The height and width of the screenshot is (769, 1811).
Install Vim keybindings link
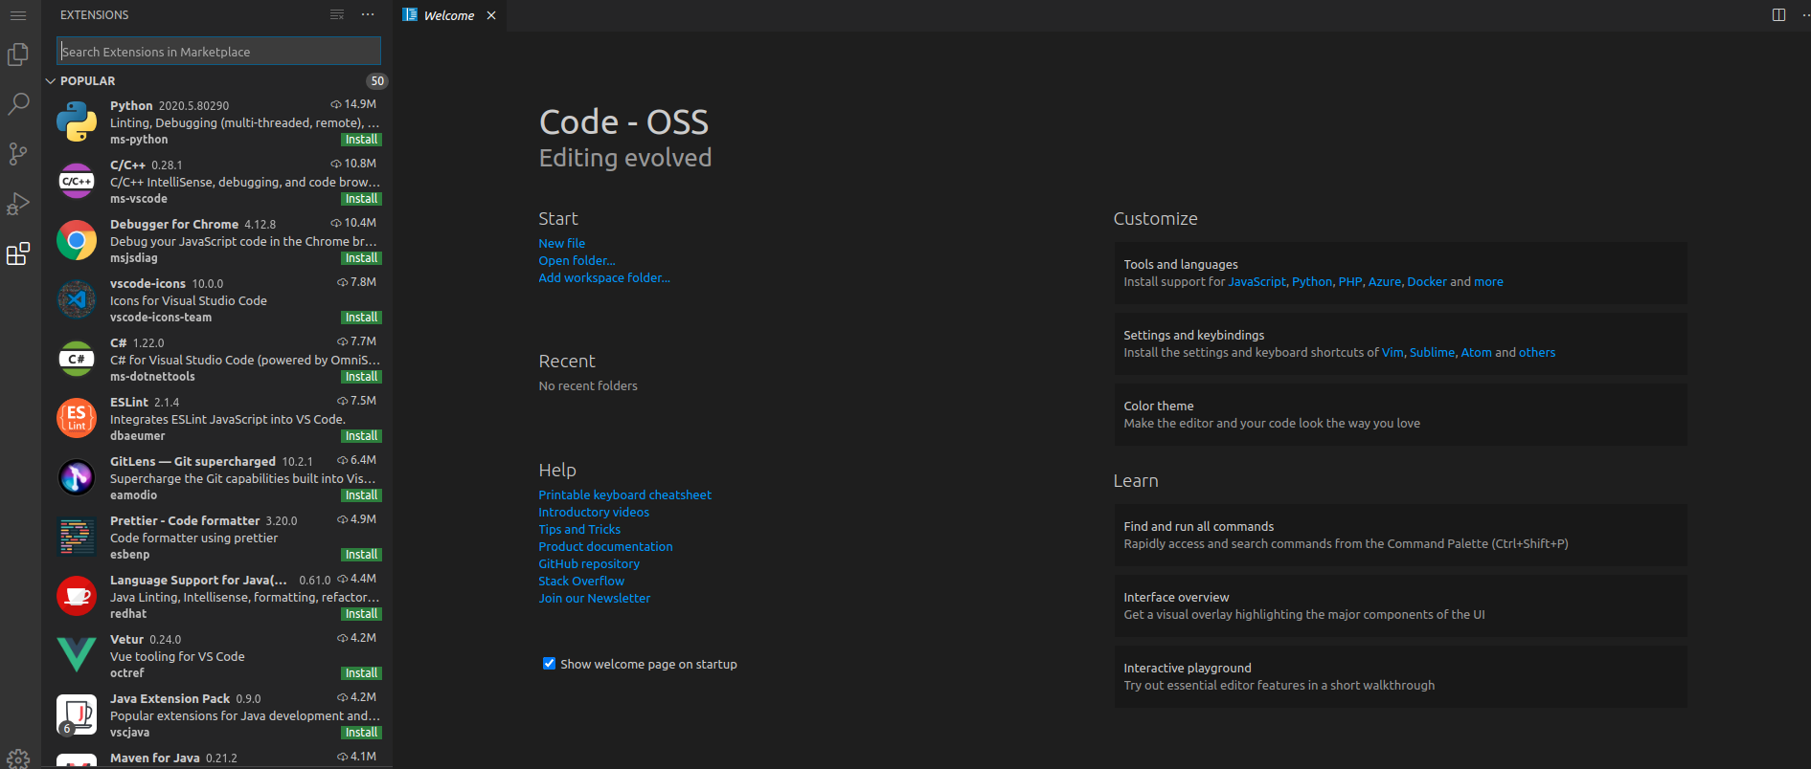tap(1392, 352)
